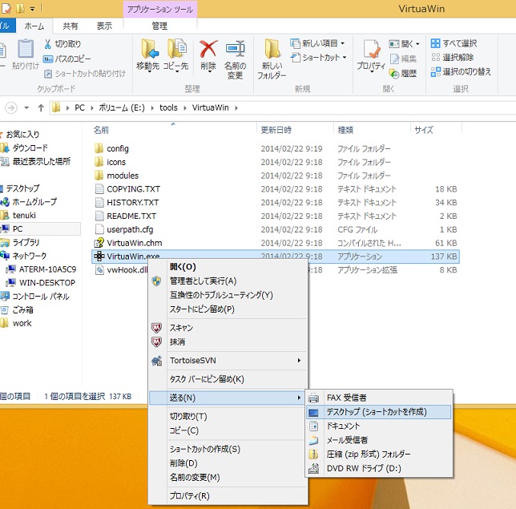The width and height of the screenshot is (516, 509).
Task: Switch to the Share (共有) ribbon tab
Action: (71, 26)
